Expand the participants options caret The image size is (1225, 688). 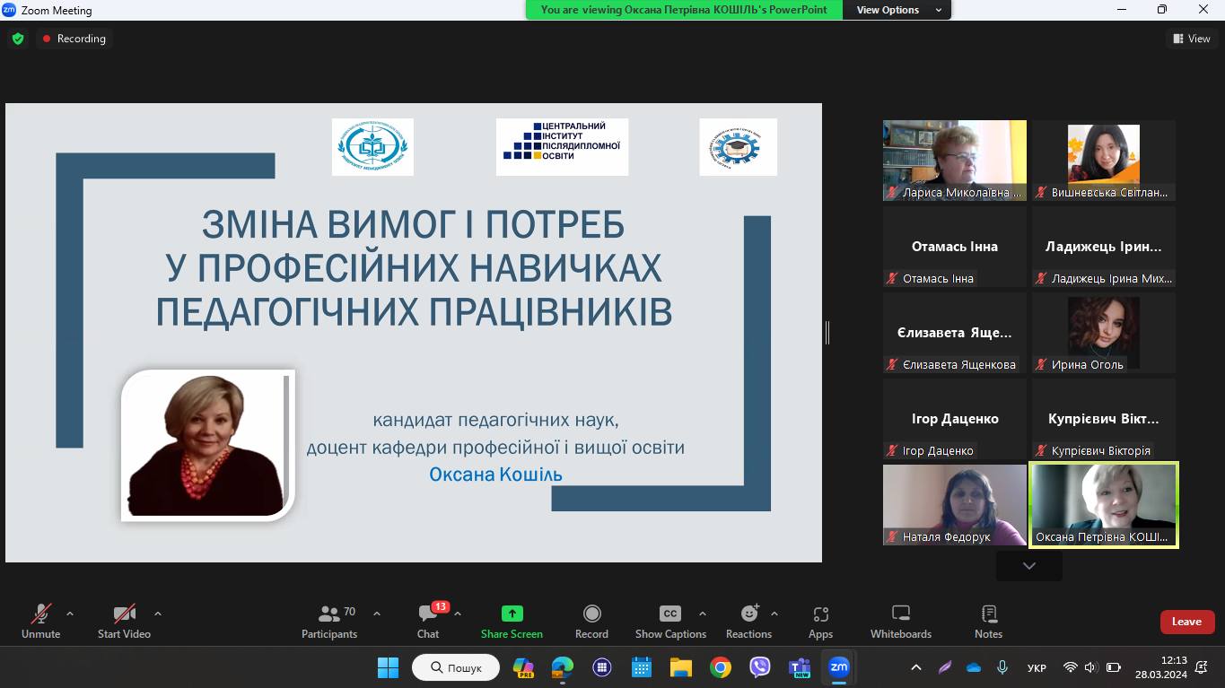point(377,614)
